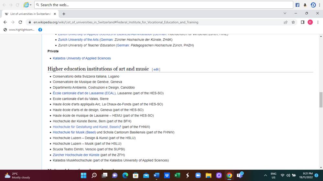The width and height of the screenshot is (323, 181).
Task: Open the Amazon shortcut icon
Action: click(x=305, y=5)
